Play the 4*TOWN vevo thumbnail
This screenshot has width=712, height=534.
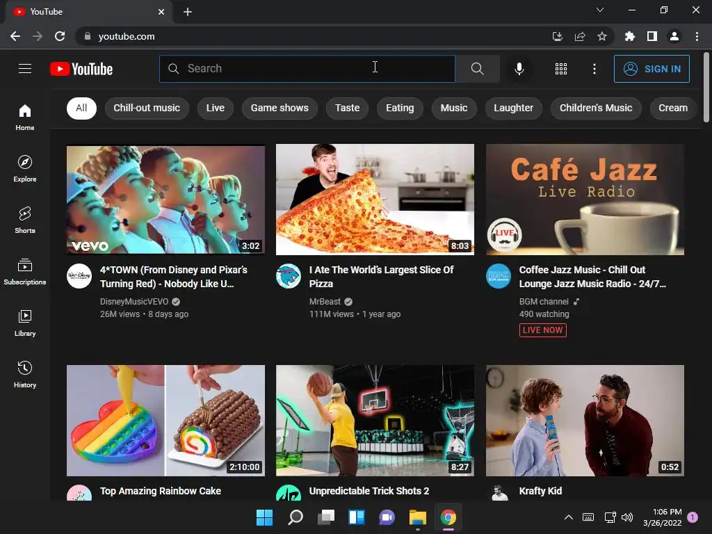pyautogui.click(x=165, y=200)
